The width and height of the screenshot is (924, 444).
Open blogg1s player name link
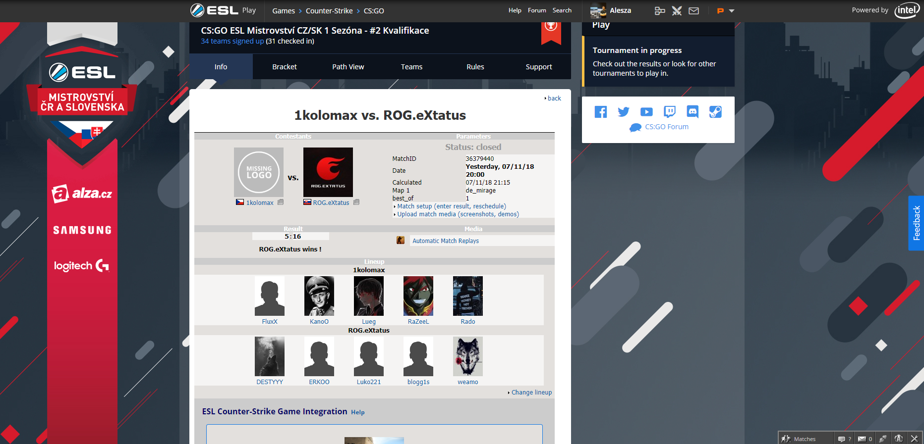tap(418, 382)
